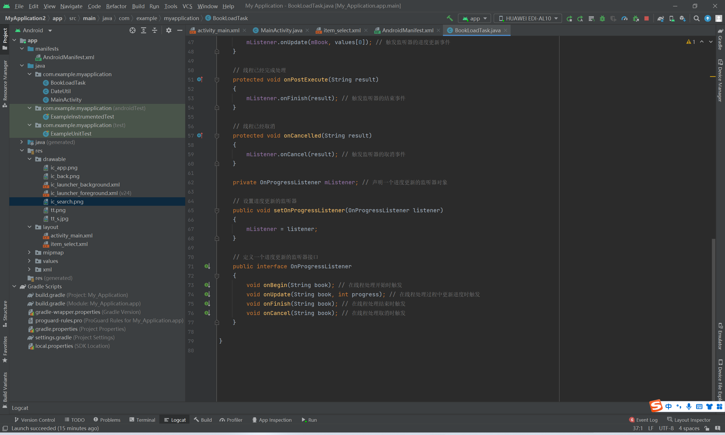Viewport: 725px width, 435px height.
Task: Open the app run configuration dropdown
Action: click(x=475, y=18)
